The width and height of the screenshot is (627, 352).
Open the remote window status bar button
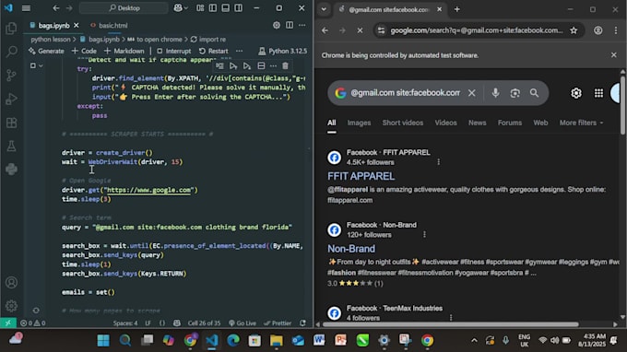coord(8,323)
